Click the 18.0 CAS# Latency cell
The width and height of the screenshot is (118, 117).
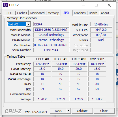point(42,69)
